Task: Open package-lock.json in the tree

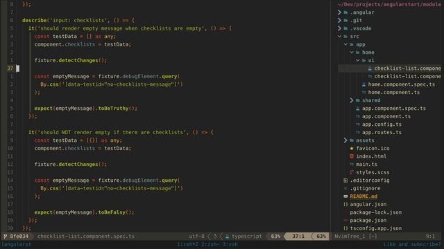Action: tap(376, 212)
